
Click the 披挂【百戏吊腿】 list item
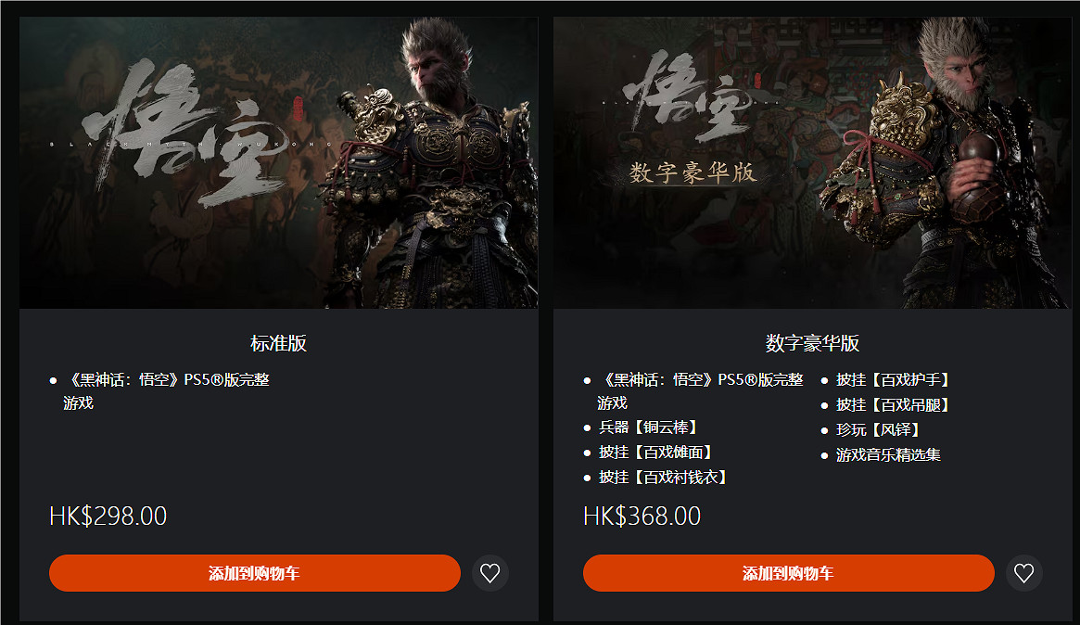(893, 404)
